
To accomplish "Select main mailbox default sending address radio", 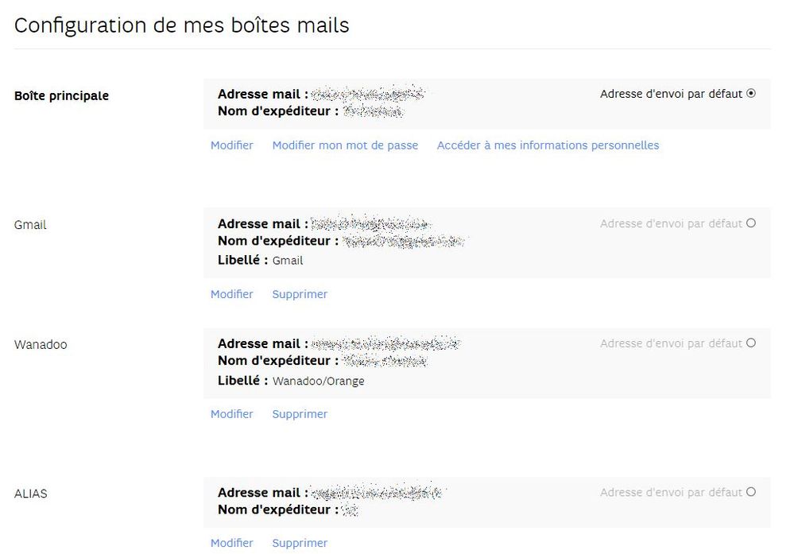I will 751,94.
